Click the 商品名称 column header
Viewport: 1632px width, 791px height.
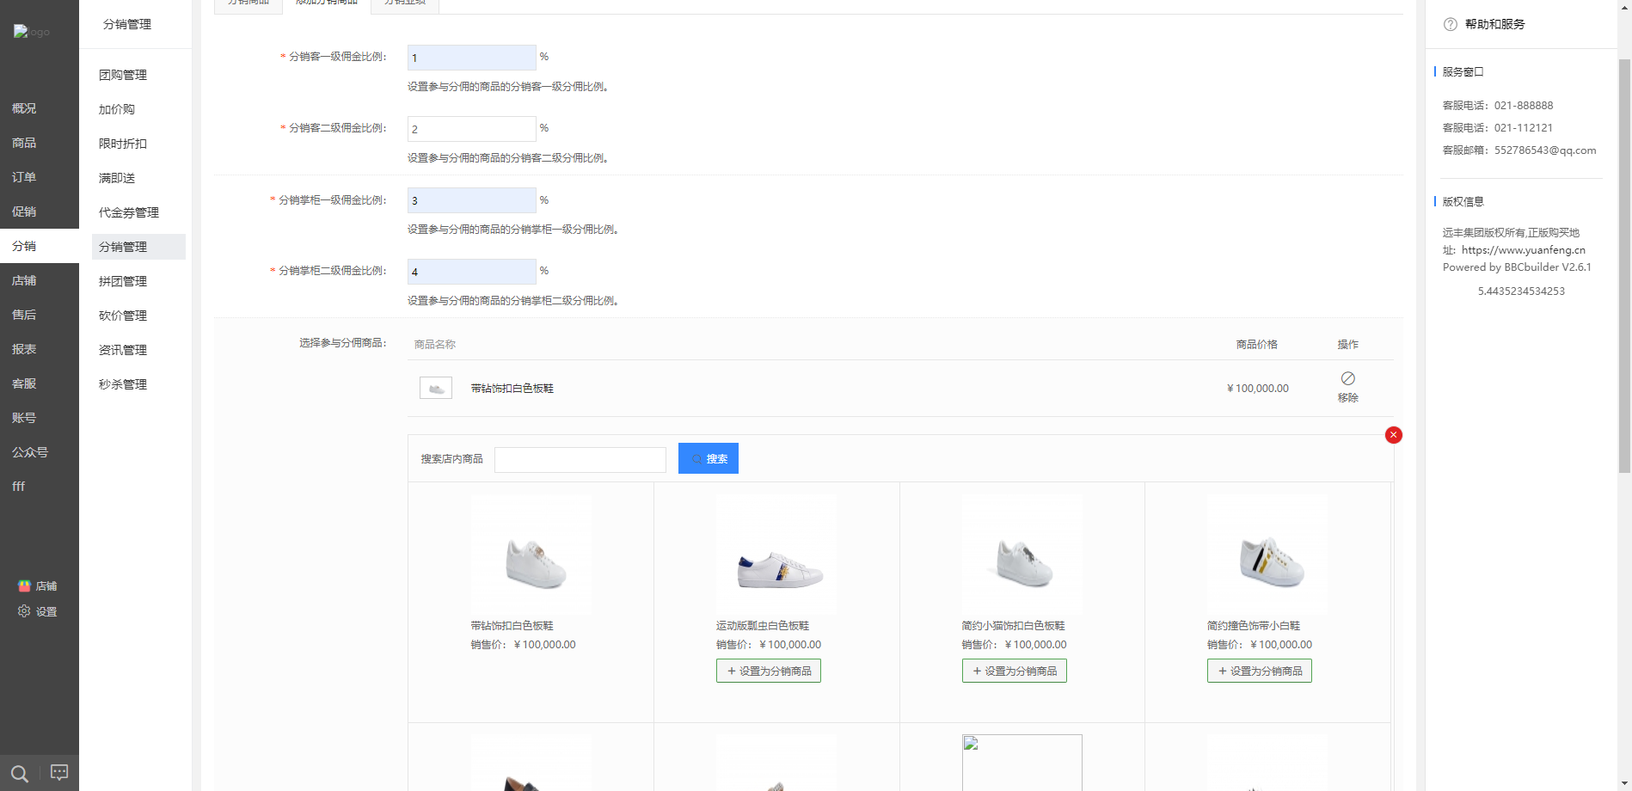(x=435, y=344)
